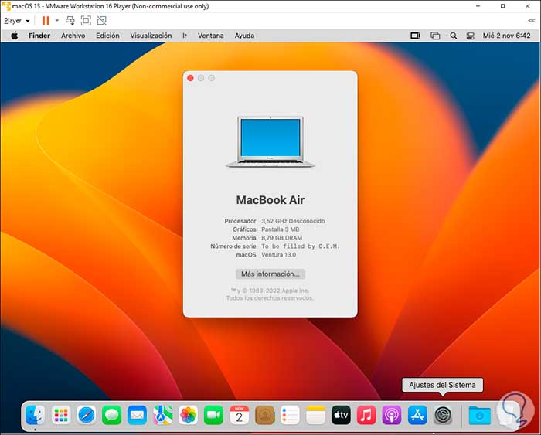Open Control Center in menu bar
Image resolution: width=541 pixels, height=435 pixels.
(470, 36)
